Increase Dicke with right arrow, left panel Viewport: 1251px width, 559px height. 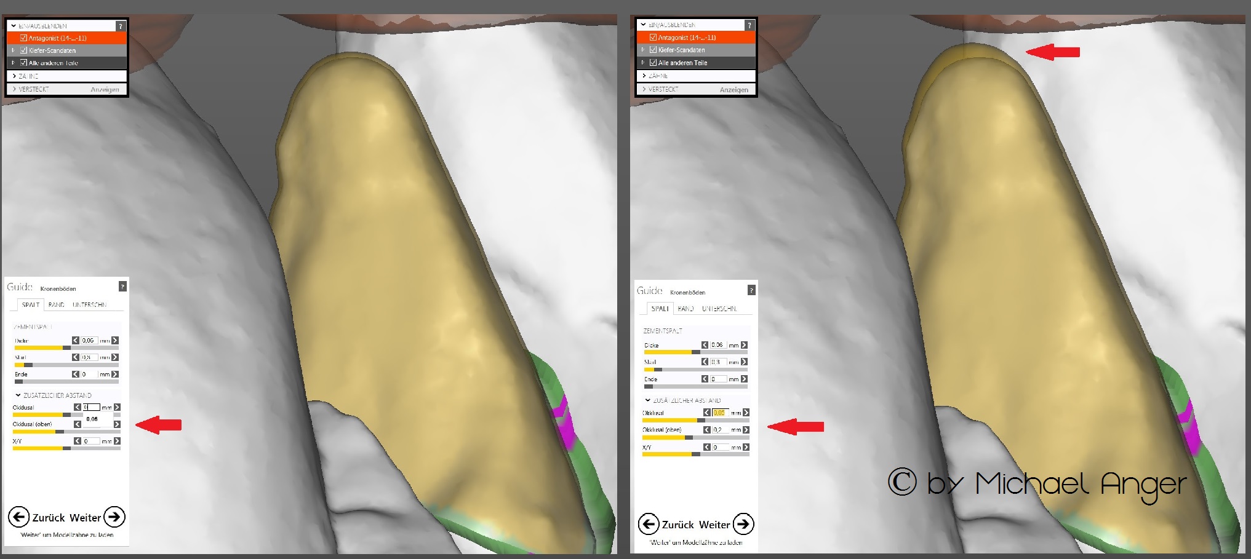click(x=115, y=340)
